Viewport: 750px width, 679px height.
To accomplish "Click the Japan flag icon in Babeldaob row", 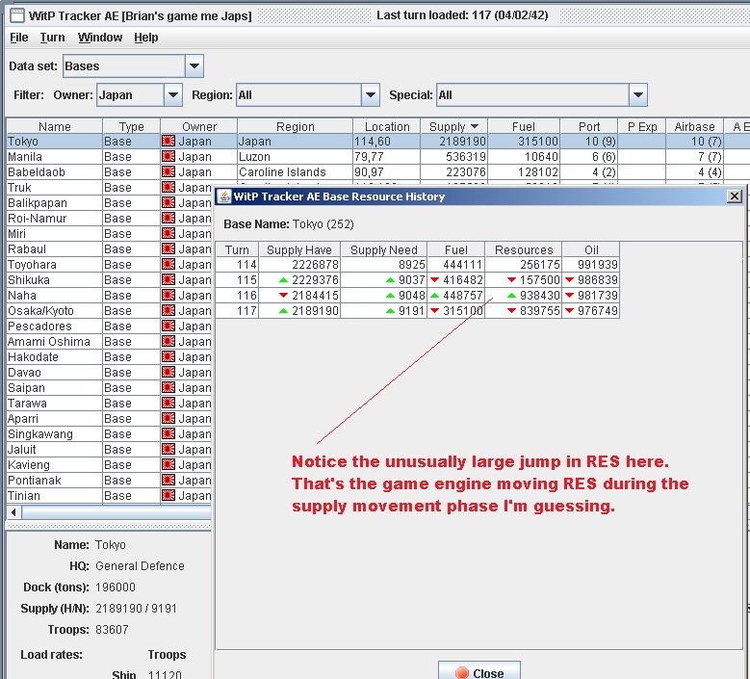I will [168, 171].
